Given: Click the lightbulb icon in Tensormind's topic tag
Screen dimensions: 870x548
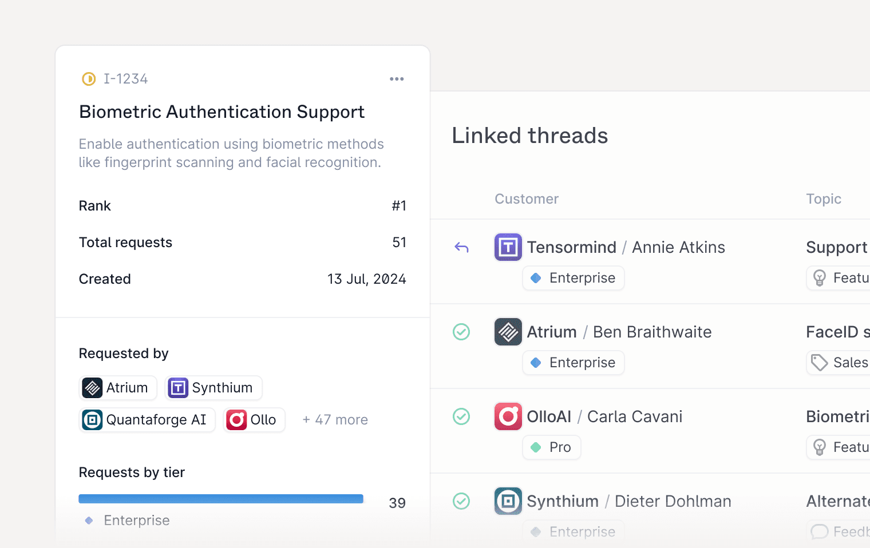Looking at the screenshot, I should [820, 278].
